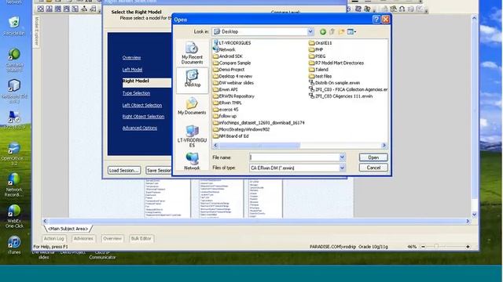Viewport: 503px width, 282px height.
Task: Select the NM Board of Ed folder
Action: coord(231,136)
